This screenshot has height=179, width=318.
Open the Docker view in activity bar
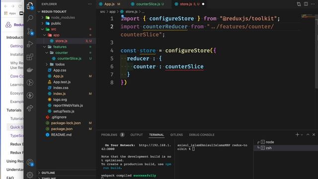point(30,70)
